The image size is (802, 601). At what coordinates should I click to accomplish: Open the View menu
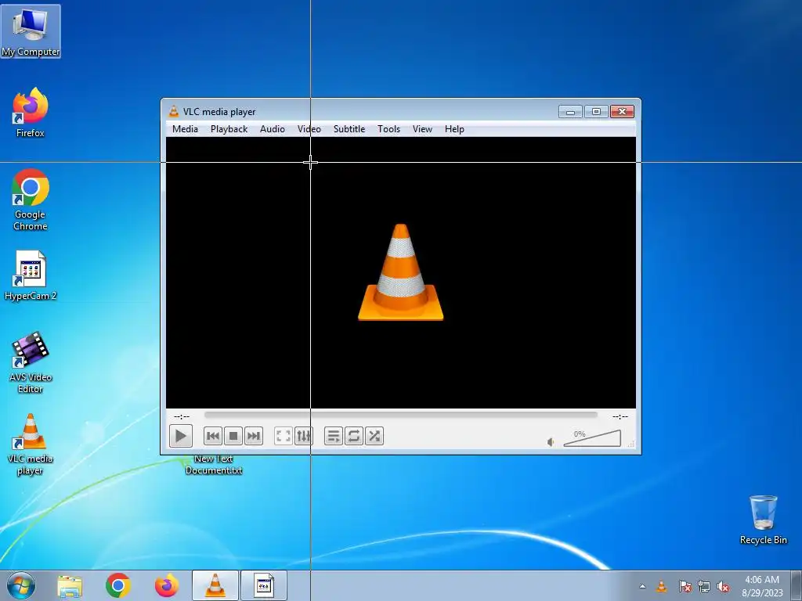pyautogui.click(x=422, y=129)
